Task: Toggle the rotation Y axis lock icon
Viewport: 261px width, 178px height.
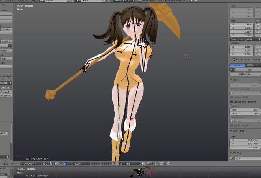Action: coord(258,31)
